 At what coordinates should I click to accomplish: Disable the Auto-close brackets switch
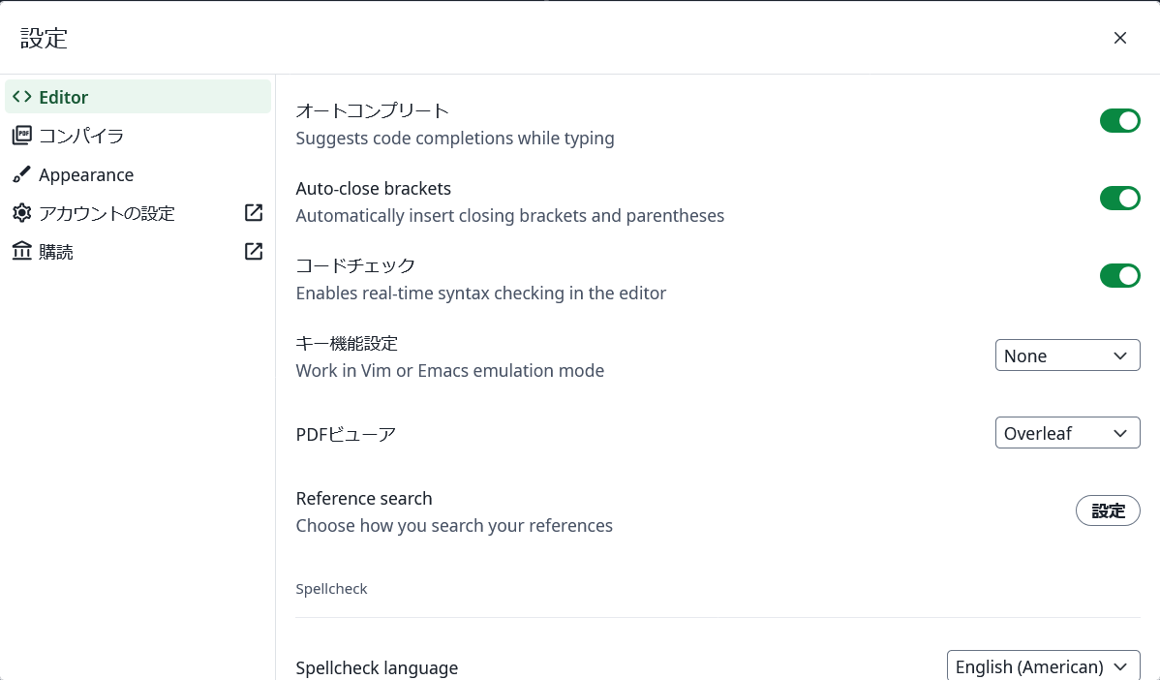point(1119,199)
